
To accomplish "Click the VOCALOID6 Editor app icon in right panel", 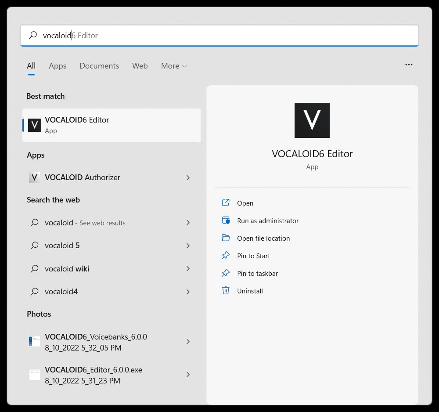I will coord(312,120).
